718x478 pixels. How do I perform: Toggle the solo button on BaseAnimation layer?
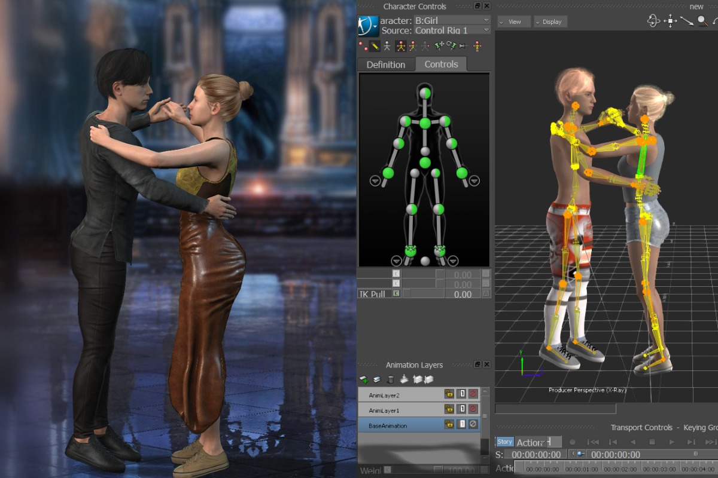(x=461, y=424)
